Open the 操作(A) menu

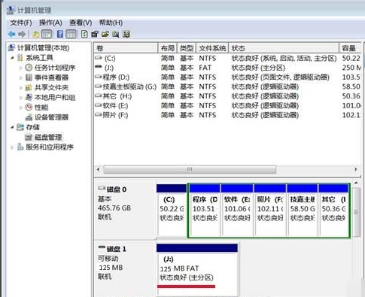[x=50, y=23]
